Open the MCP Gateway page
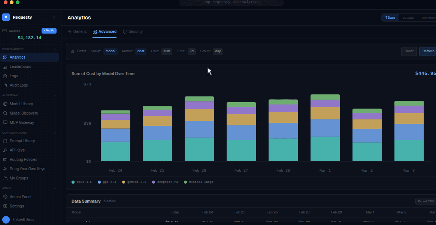The width and height of the screenshot is (436, 225). (x=21, y=122)
